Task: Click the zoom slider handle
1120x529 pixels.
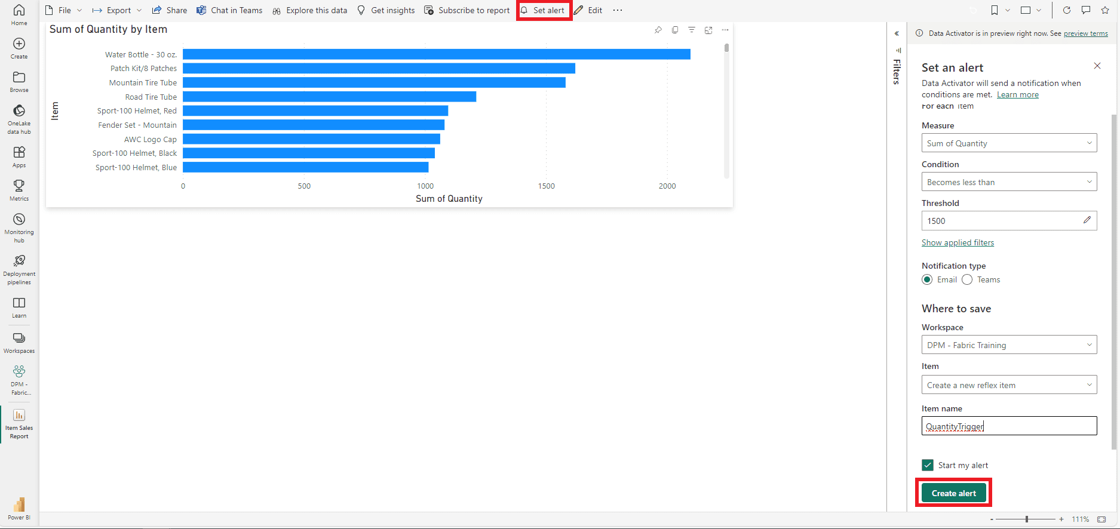Action: (x=1027, y=519)
